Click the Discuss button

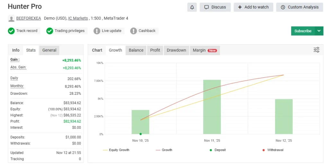215,7
